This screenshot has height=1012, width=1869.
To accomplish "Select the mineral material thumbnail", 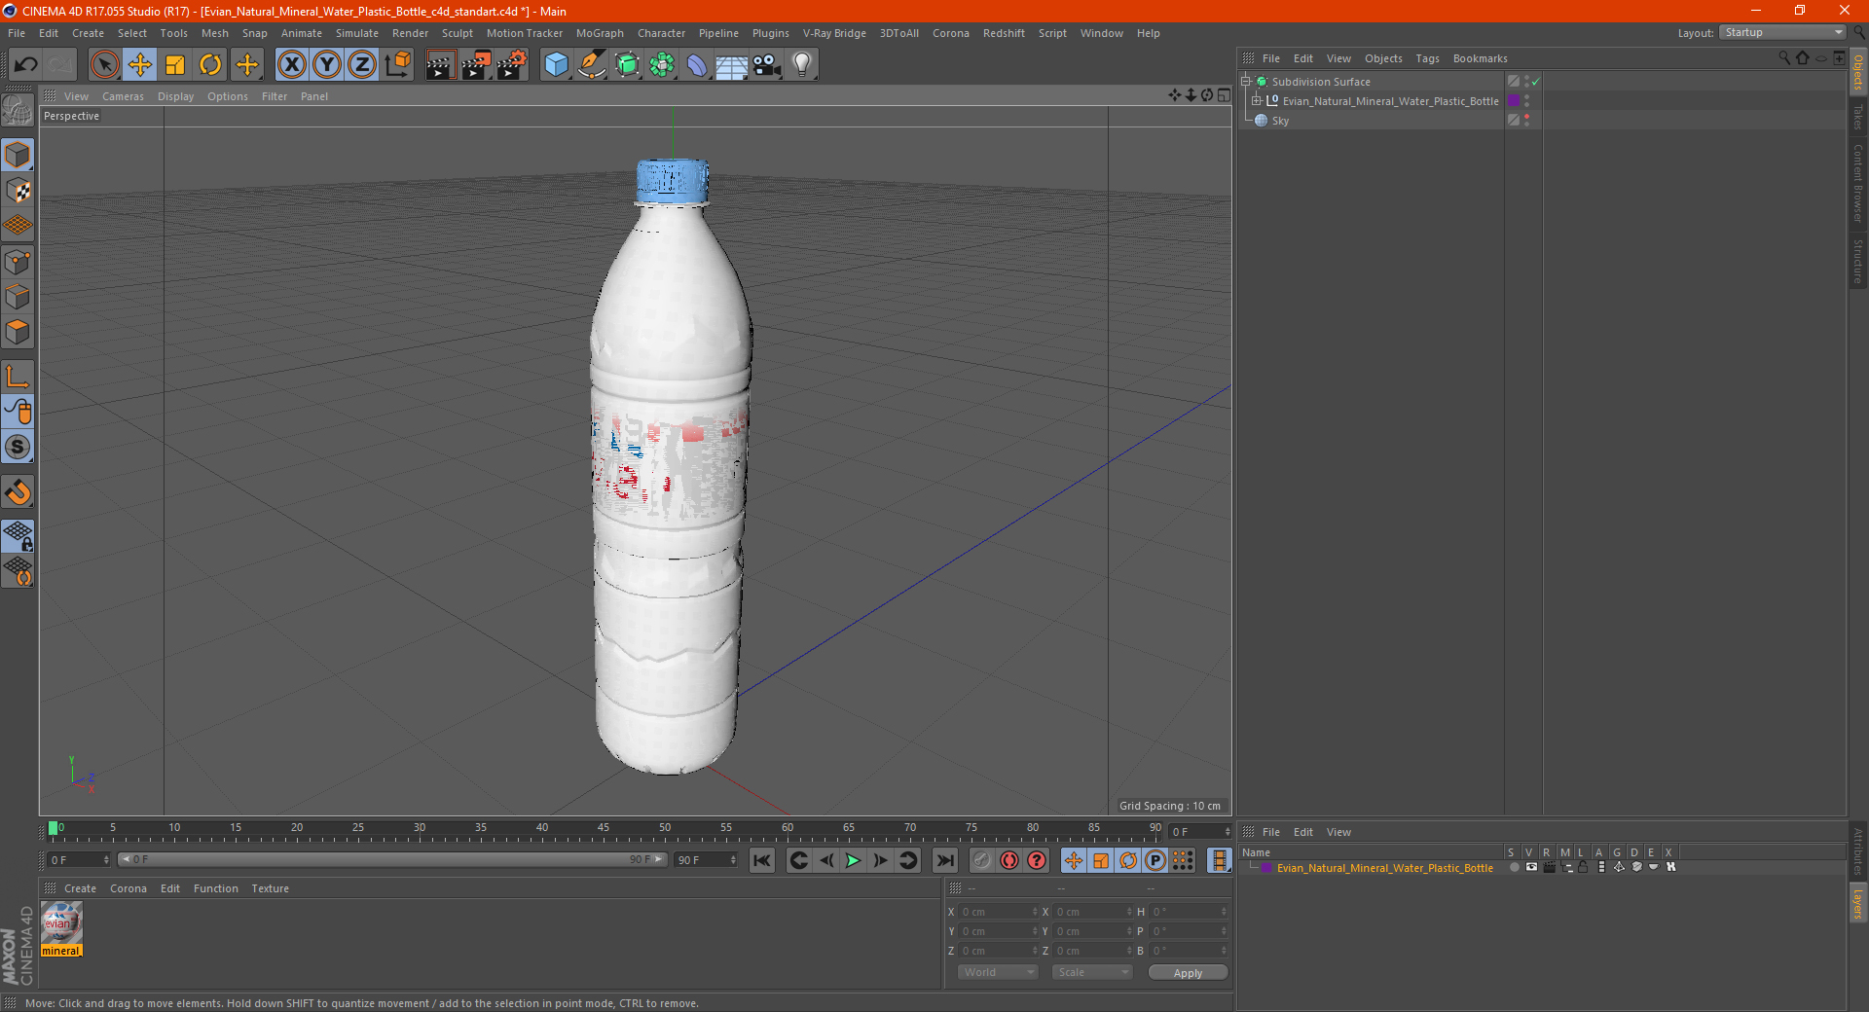I will coord(61,922).
